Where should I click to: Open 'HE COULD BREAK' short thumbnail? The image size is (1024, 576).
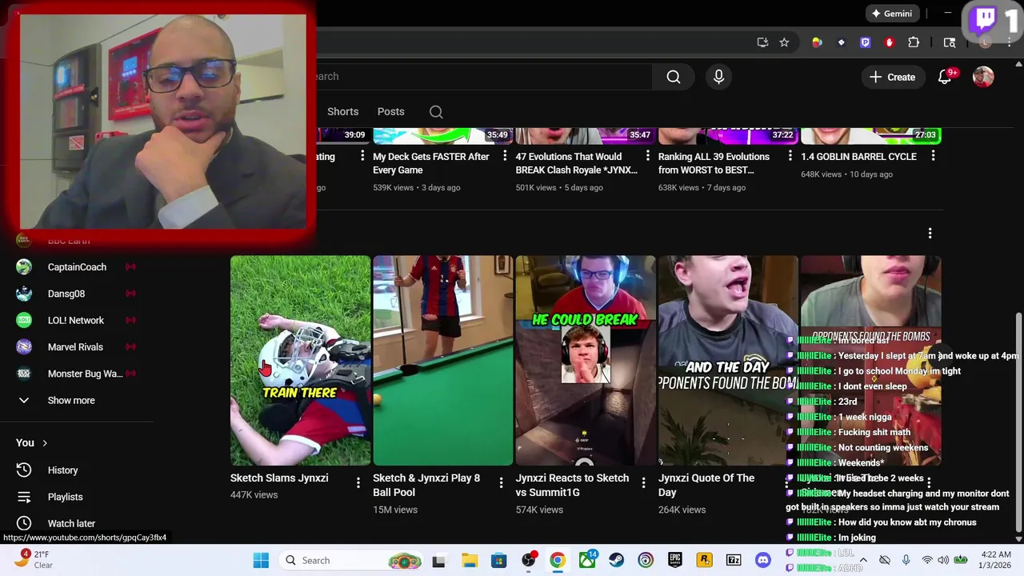(586, 361)
